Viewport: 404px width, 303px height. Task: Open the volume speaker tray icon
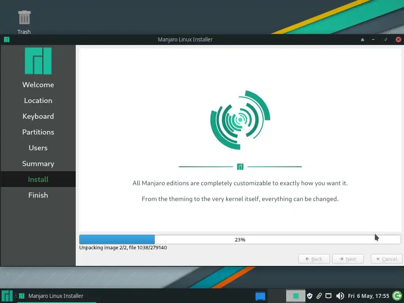(x=340, y=296)
